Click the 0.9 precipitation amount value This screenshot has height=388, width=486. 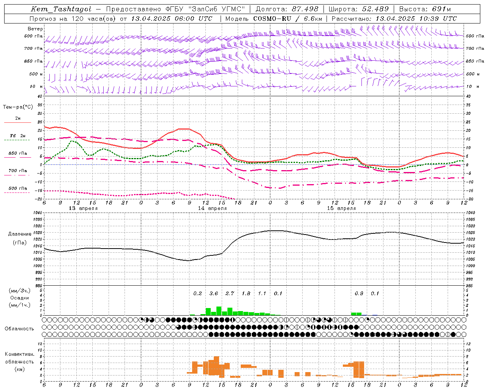coord(359,293)
